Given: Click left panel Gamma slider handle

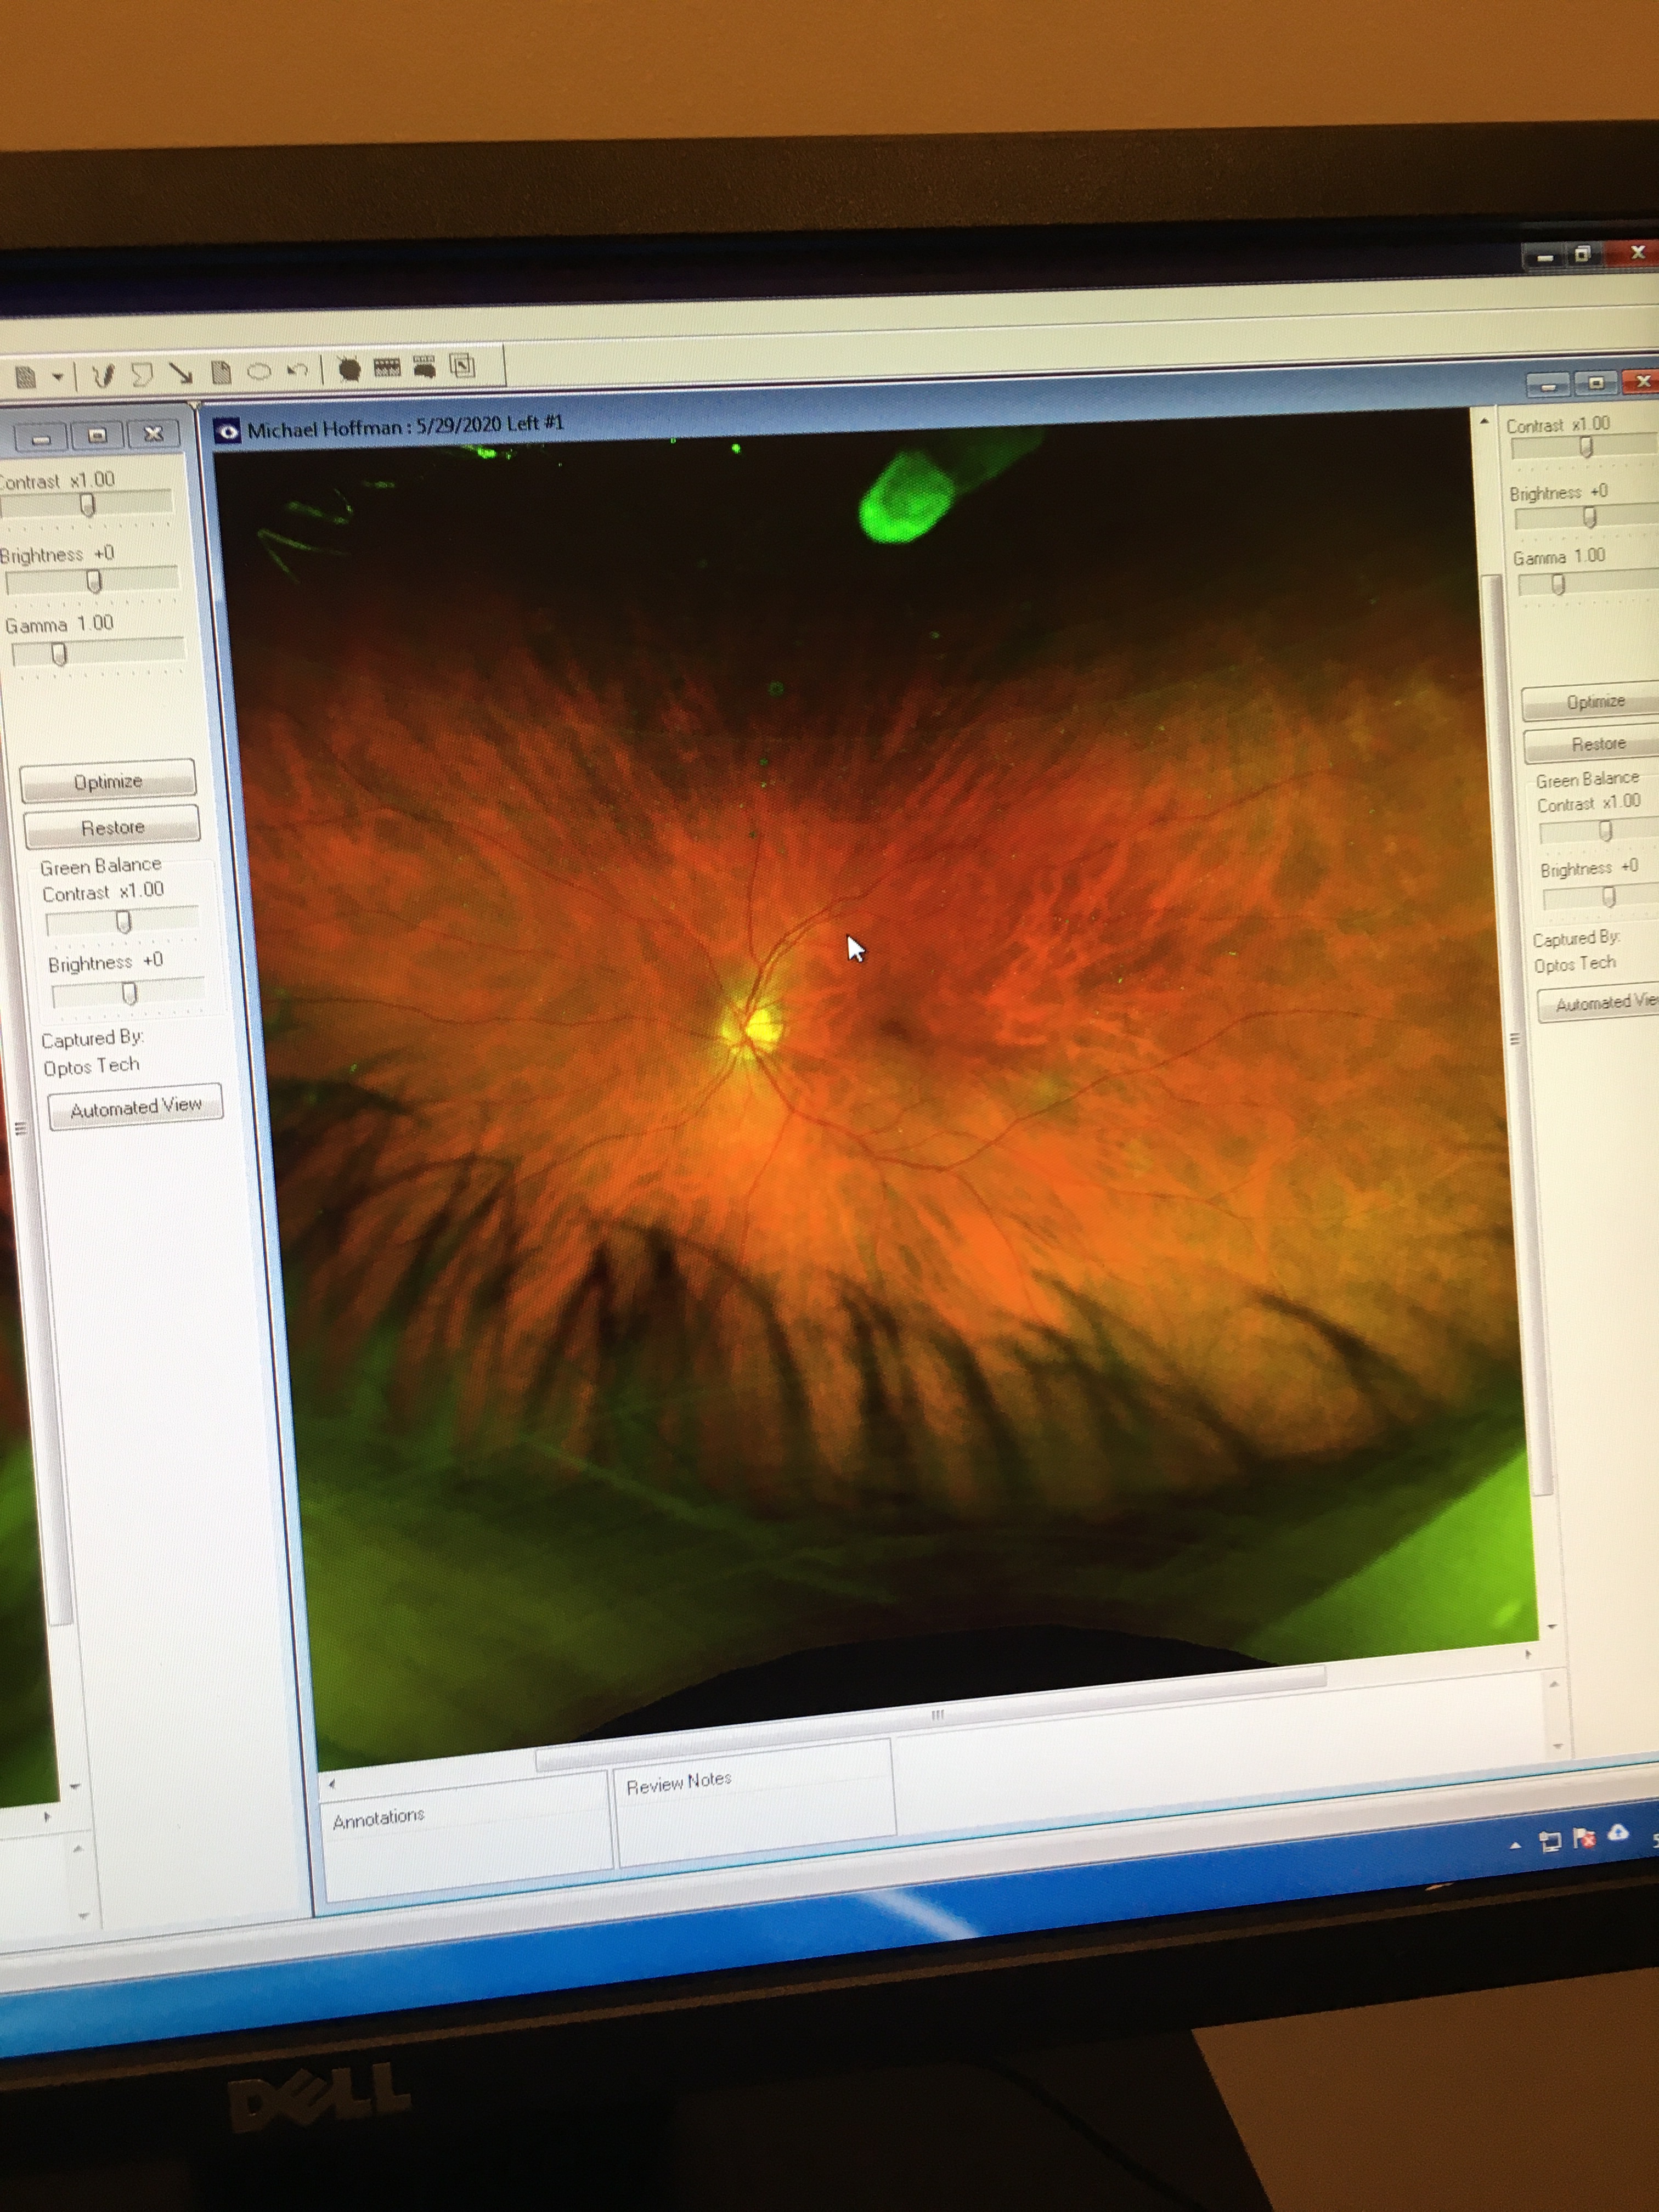Looking at the screenshot, I should [59, 654].
